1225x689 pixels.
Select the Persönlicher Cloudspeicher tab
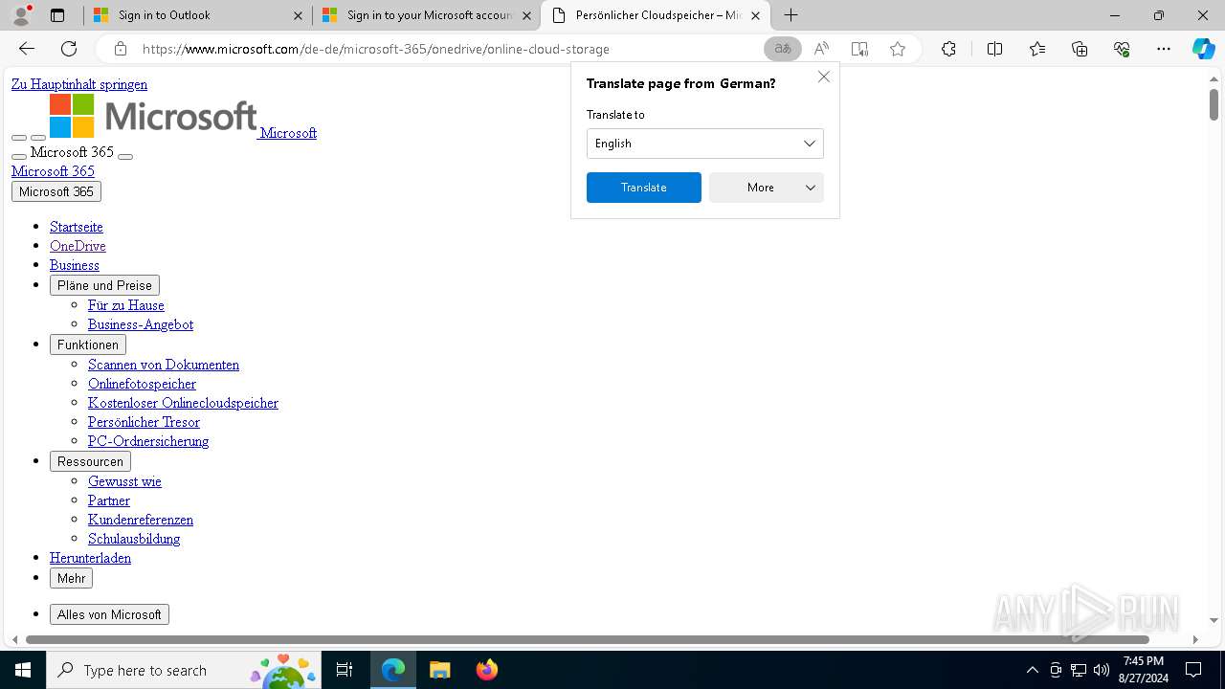click(x=656, y=15)
